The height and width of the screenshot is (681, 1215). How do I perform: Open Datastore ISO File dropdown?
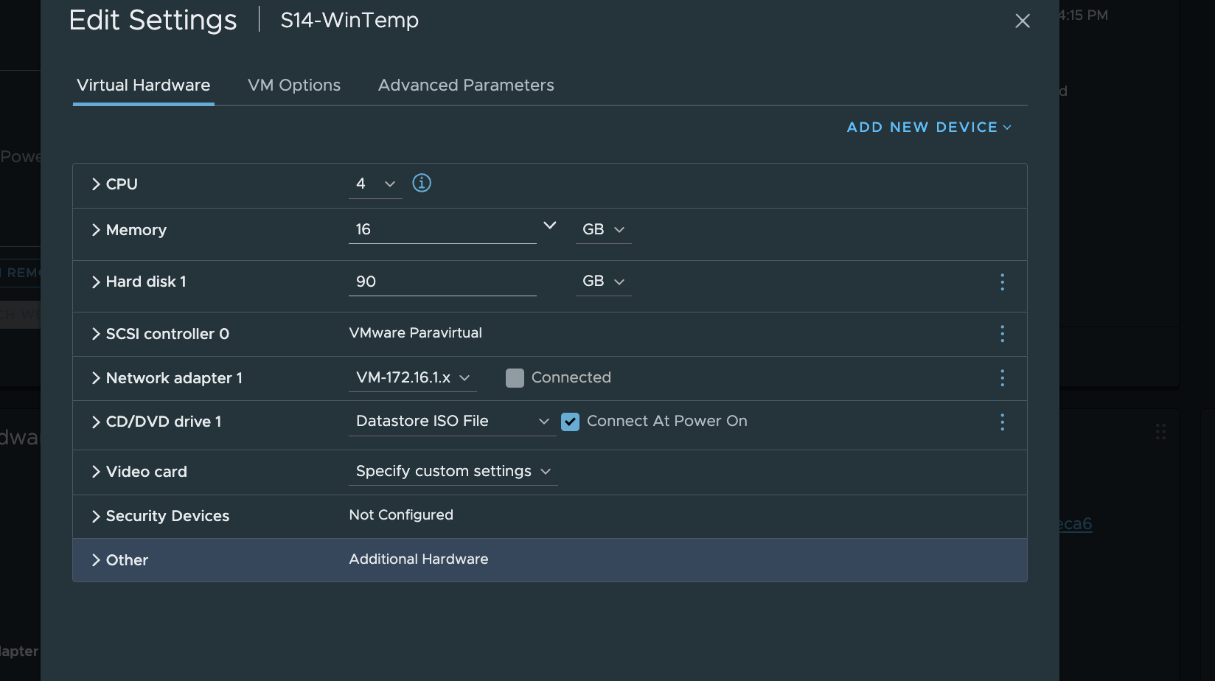452,421
